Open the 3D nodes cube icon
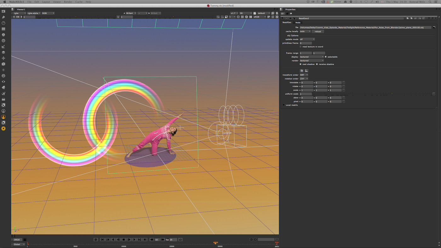Image resolution: width=441 pixels, height=248 pixels. (x=3, y=64)
